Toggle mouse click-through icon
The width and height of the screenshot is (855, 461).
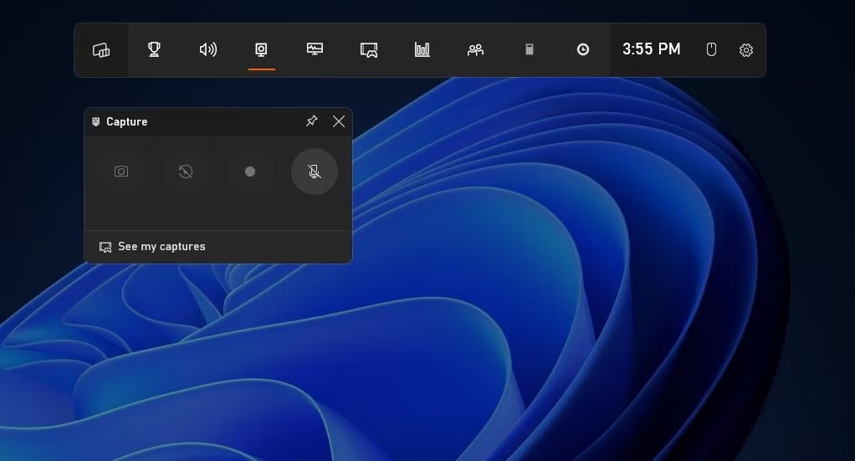click(x=711, y=49)
